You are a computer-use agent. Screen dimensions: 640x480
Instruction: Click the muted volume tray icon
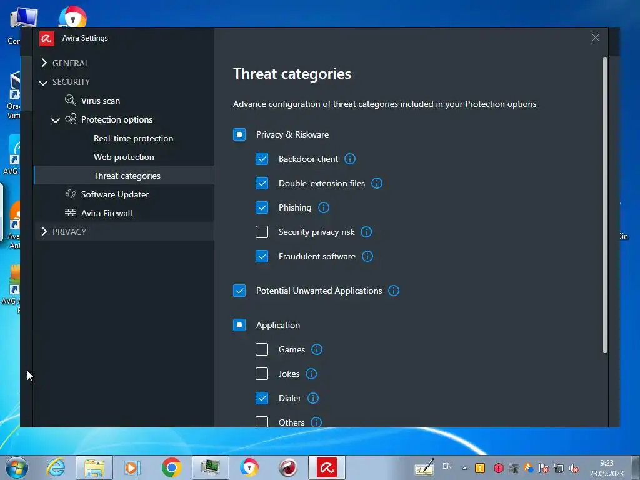[x=574, y=468]
